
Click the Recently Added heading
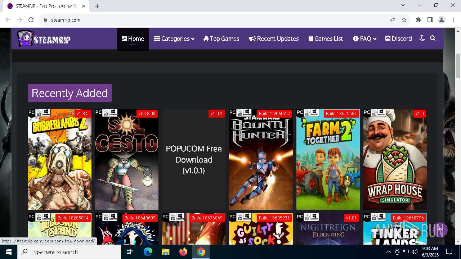(x=70, y=93)
